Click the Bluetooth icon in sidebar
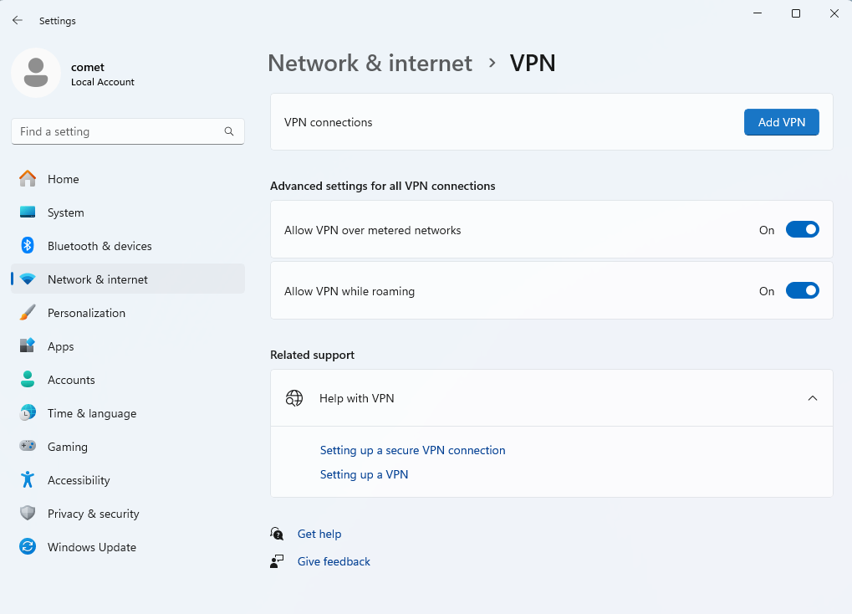Viewport: 852px width, 614px height. [28, 245]
